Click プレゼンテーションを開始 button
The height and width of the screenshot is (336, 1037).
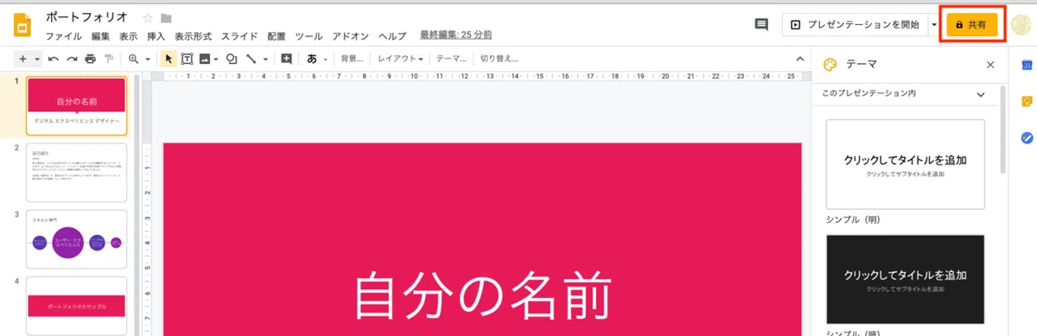click(856, 25)
